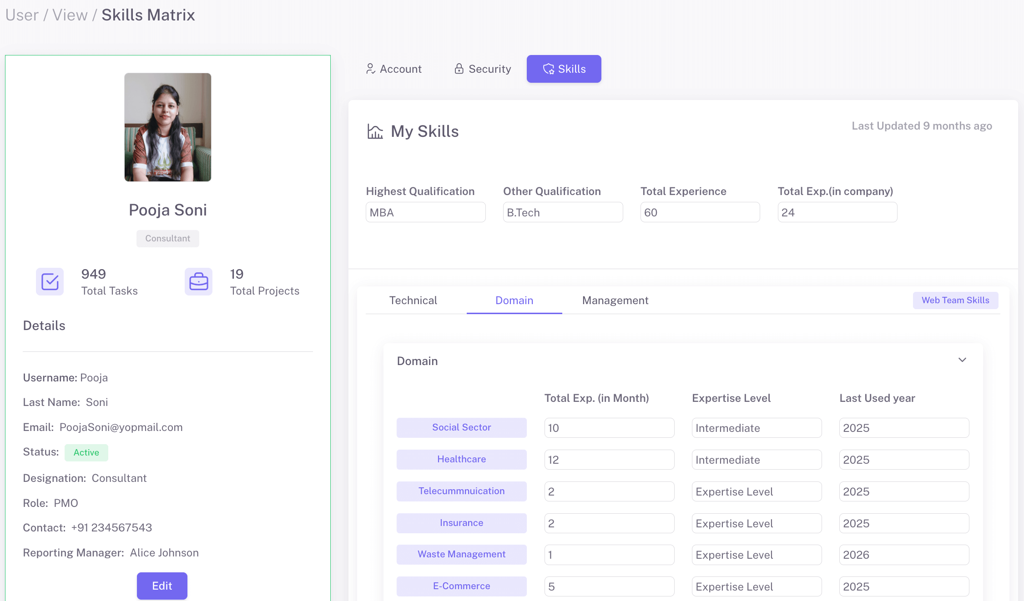Switch to the Technical skills tab
The width and height of the screenshot is (1024, 601).
point(413,300)
